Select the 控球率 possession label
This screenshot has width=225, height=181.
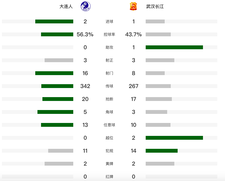[109, 34]
